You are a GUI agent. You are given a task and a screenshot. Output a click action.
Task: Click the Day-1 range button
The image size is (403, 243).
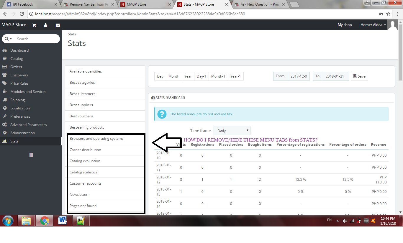[201, 76]
